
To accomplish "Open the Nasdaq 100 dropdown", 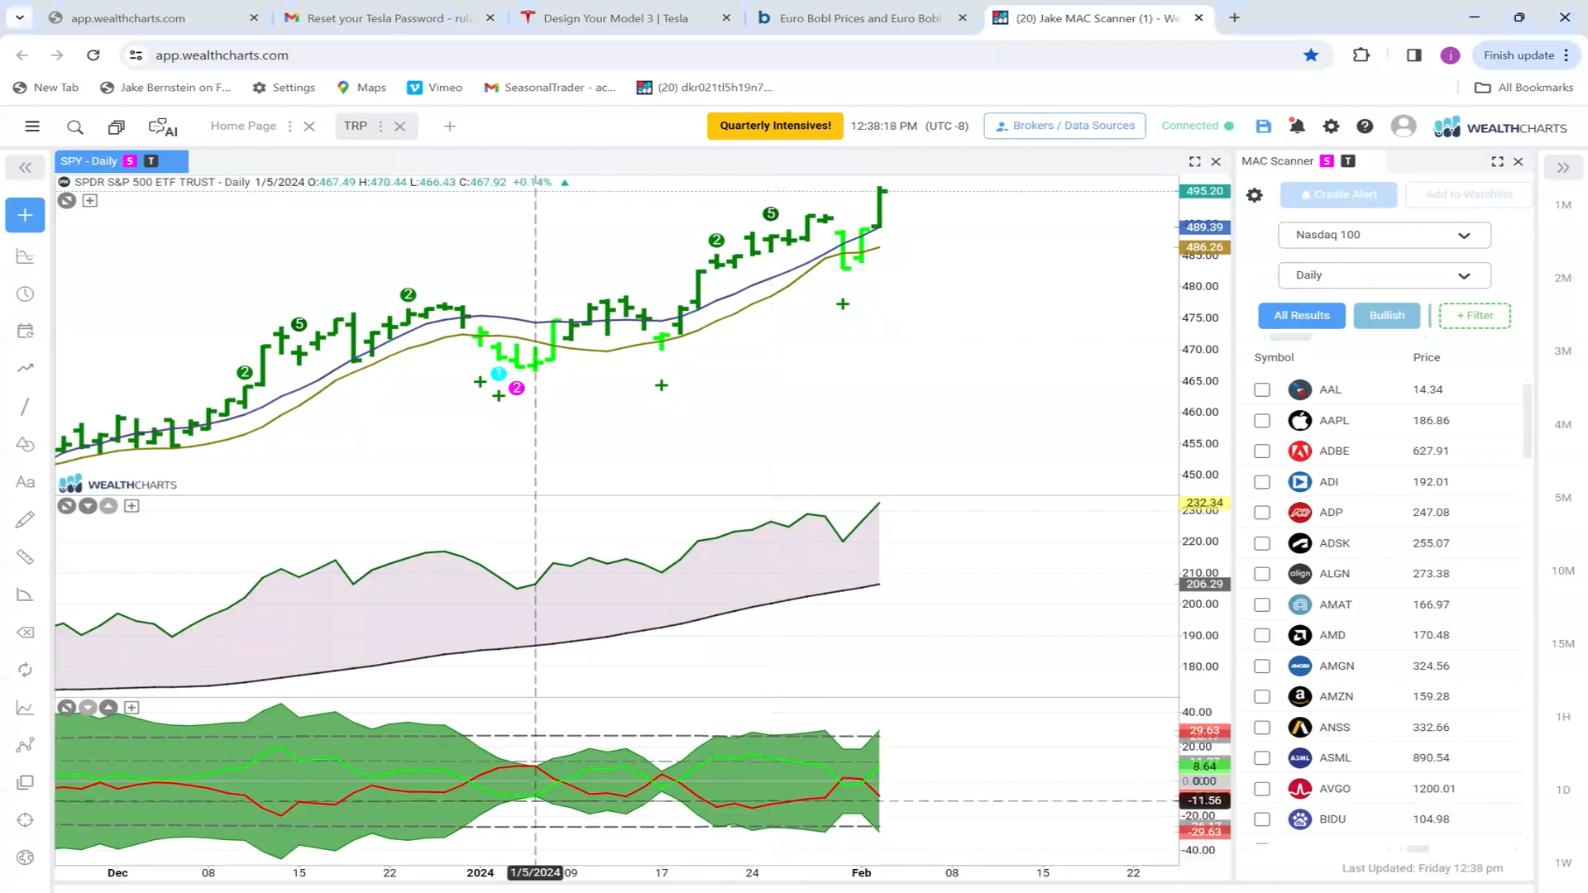I will 1384,235.
